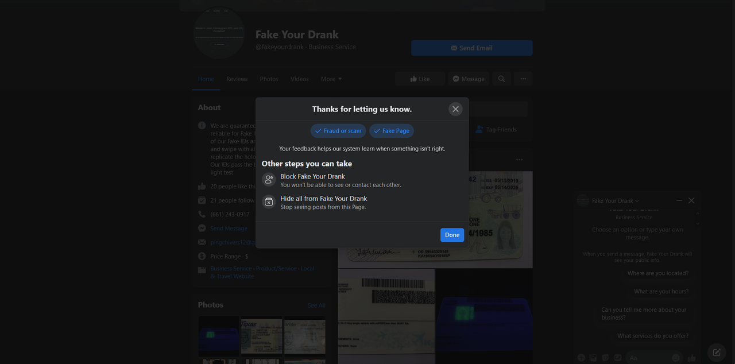The image size is (735, 364).
Task: Click the Hide all from page icon
Action: point(269,202)
